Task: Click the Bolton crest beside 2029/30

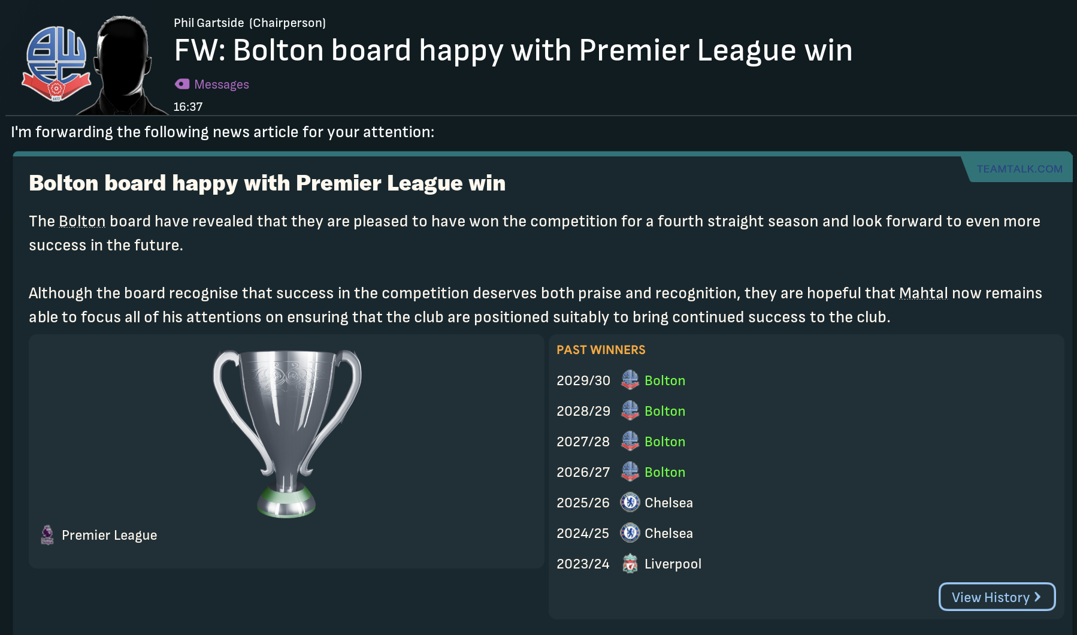Action: [x=630, y=380]
